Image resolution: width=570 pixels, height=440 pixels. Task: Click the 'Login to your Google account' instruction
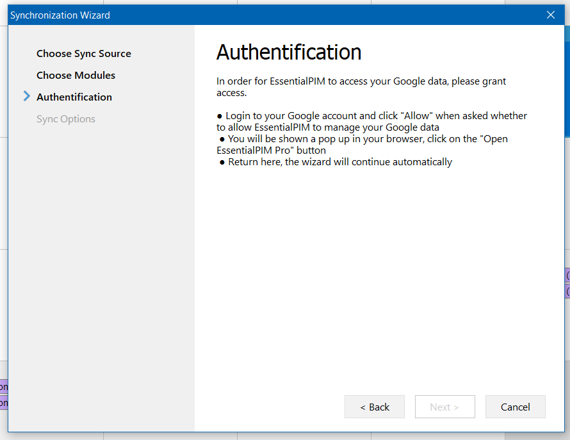[x=371, y=122]
